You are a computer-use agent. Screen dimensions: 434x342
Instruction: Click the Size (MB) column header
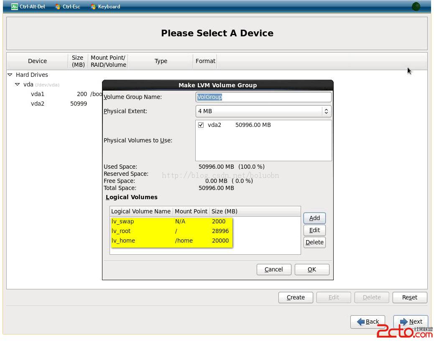click(78, 61)
